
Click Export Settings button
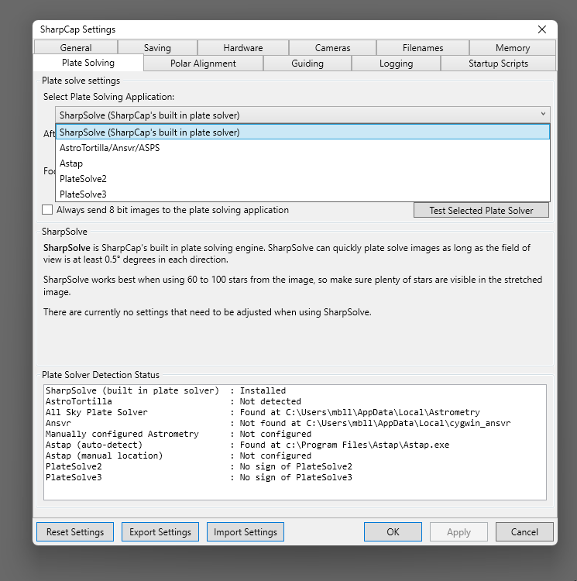[160, 531]
